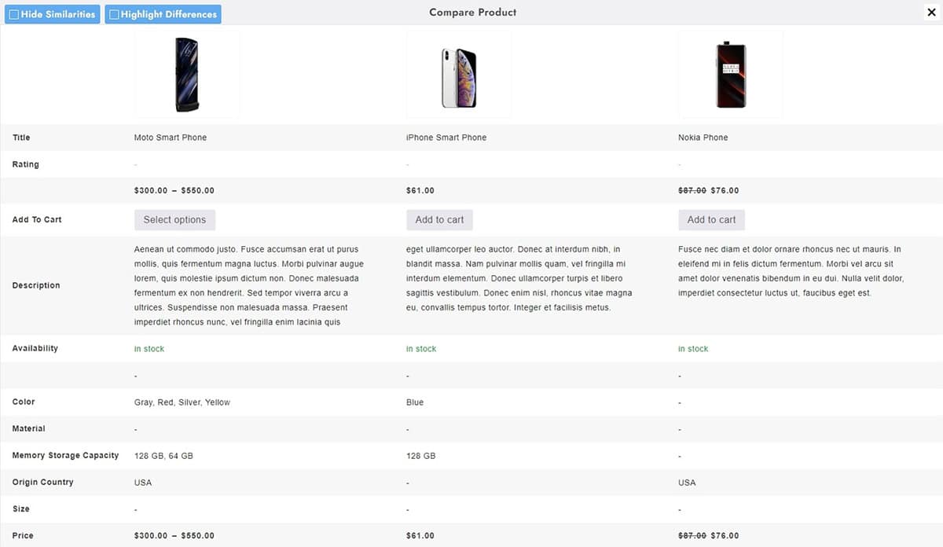Click the Memory Storage Capacity row label
The height and width of the screenshot is (547, 943).
coord(65,456)
